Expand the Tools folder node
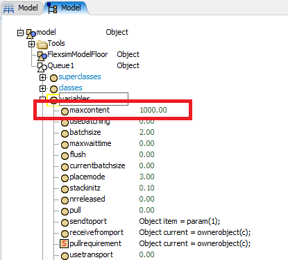The height and width of the screenshot is (260, 288). pos(31,44)
